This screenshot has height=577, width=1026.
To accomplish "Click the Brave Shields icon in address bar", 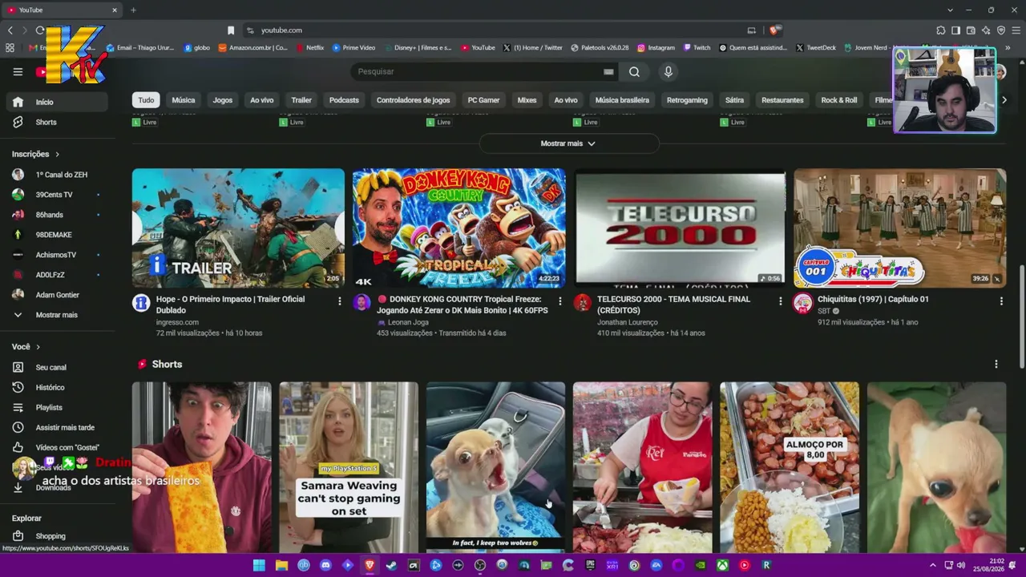I will [774, 30].
